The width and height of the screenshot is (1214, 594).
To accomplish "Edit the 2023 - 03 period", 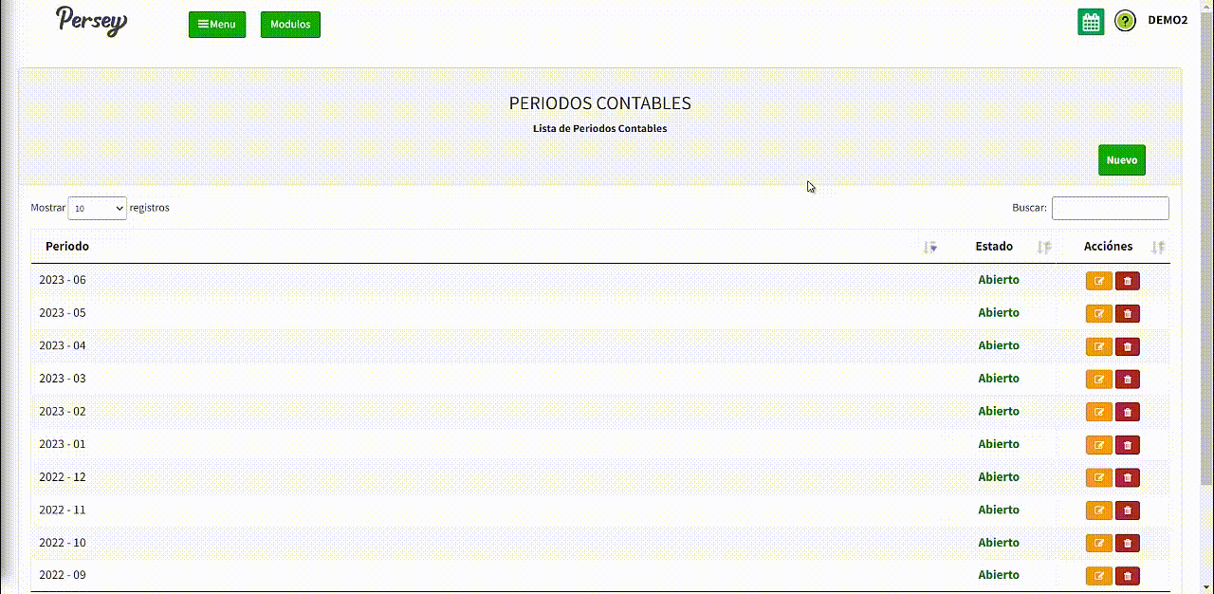I will click(x=1098, y=380).
